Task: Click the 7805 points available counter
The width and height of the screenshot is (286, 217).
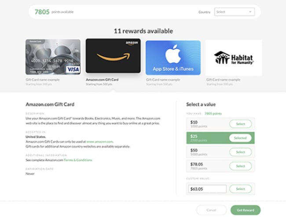Action: click(x=54, y=12)
